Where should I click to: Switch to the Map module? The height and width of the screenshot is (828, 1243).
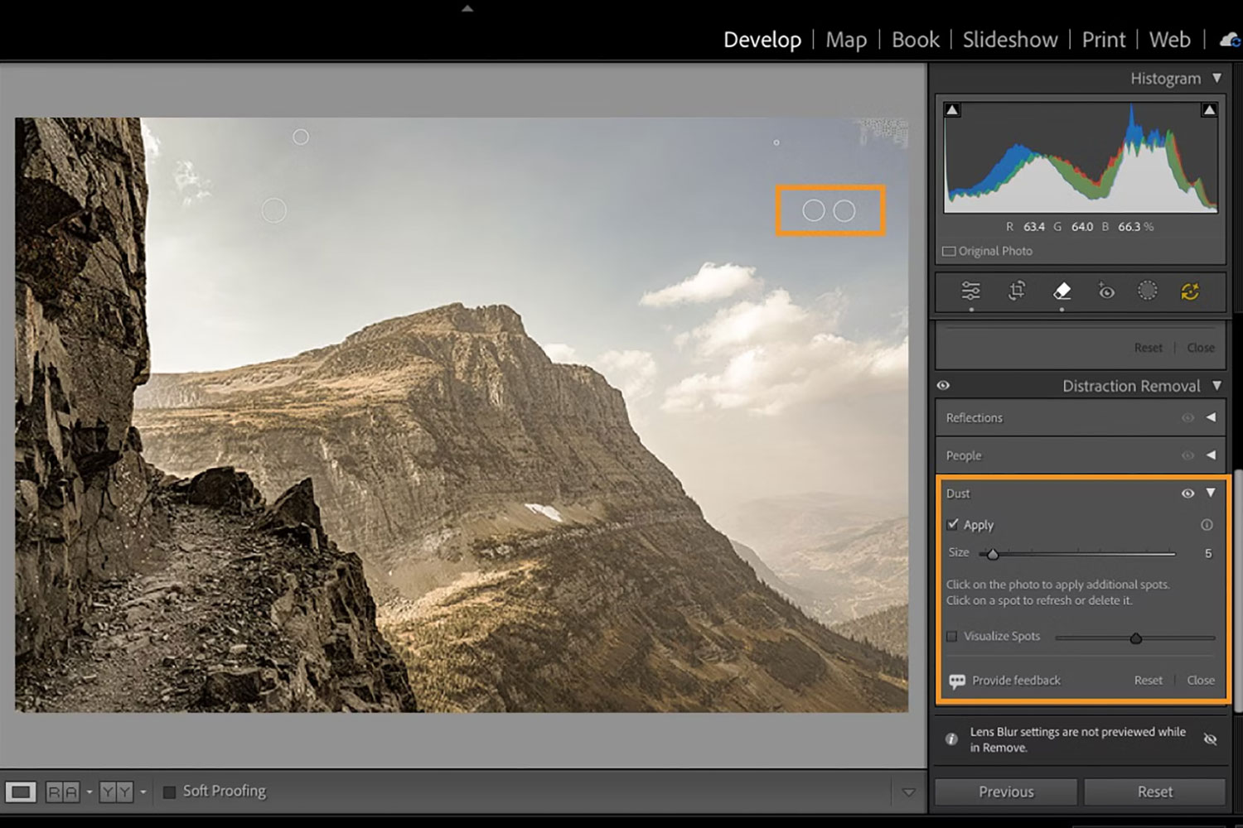(845, 40)
